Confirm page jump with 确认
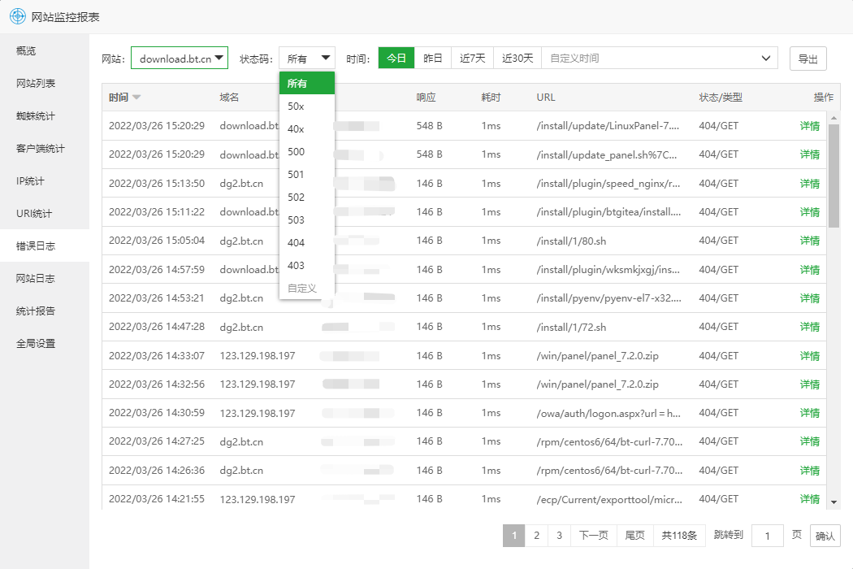 coord(825,536)
